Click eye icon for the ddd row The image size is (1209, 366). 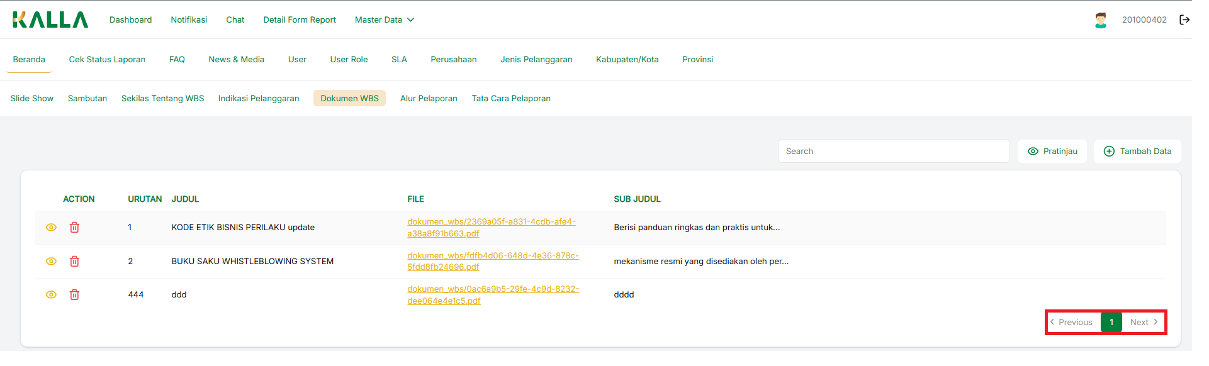(x=52, y=294)
